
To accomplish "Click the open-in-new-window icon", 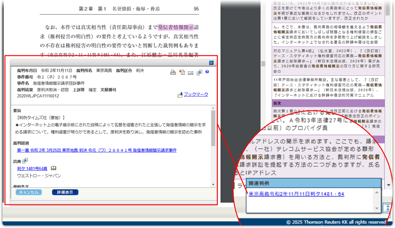I will point(199,72).
